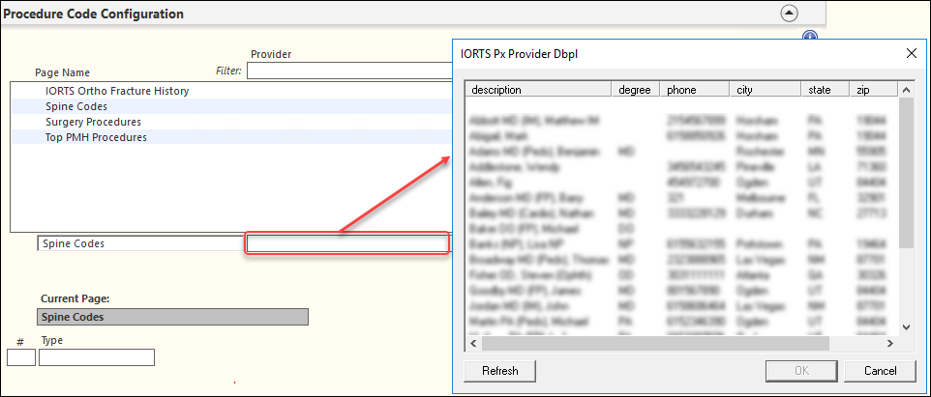Click the horizontal scrollbar right arrow
931x397 pixels.
pyautogui.click(x=890, y=343)
